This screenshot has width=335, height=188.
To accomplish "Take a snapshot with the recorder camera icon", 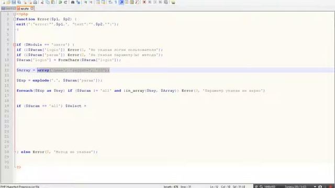I will [320, 187].
